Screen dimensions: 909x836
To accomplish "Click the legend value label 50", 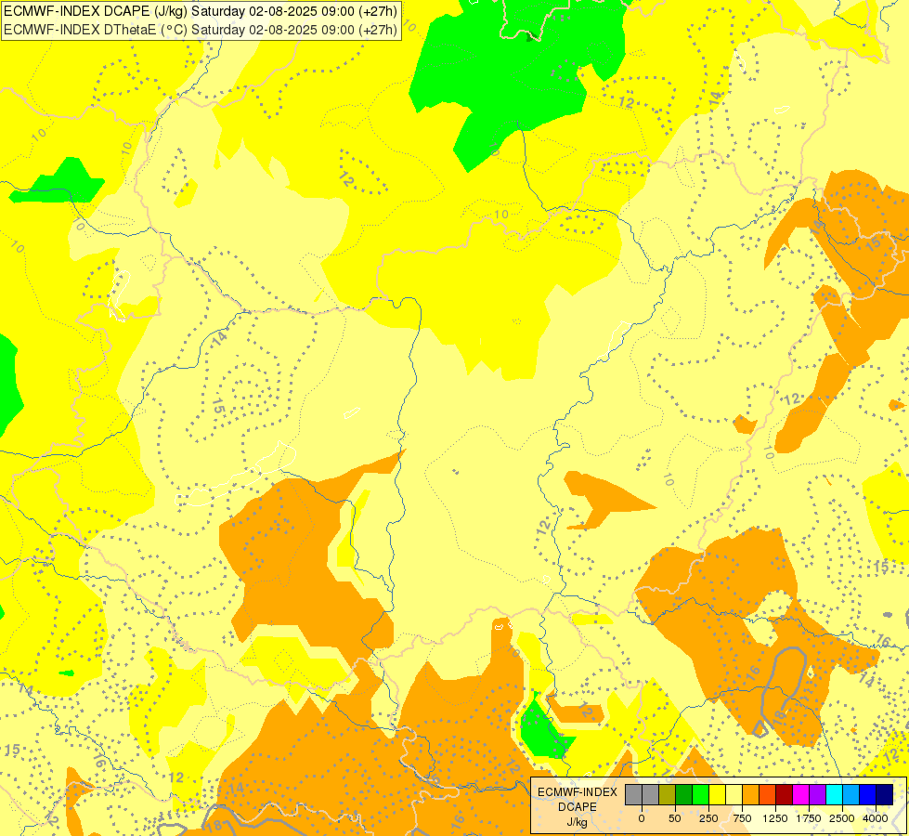I will 675,818.
